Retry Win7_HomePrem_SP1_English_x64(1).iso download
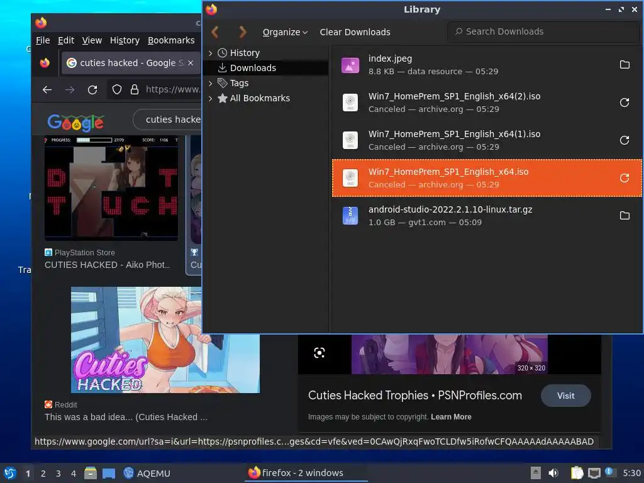Viewport: 644px width, 483px height. coord(625,140)
